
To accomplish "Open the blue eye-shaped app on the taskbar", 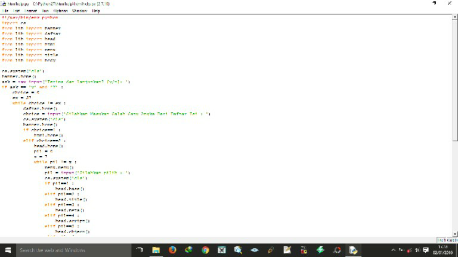I will pos(255,250).
